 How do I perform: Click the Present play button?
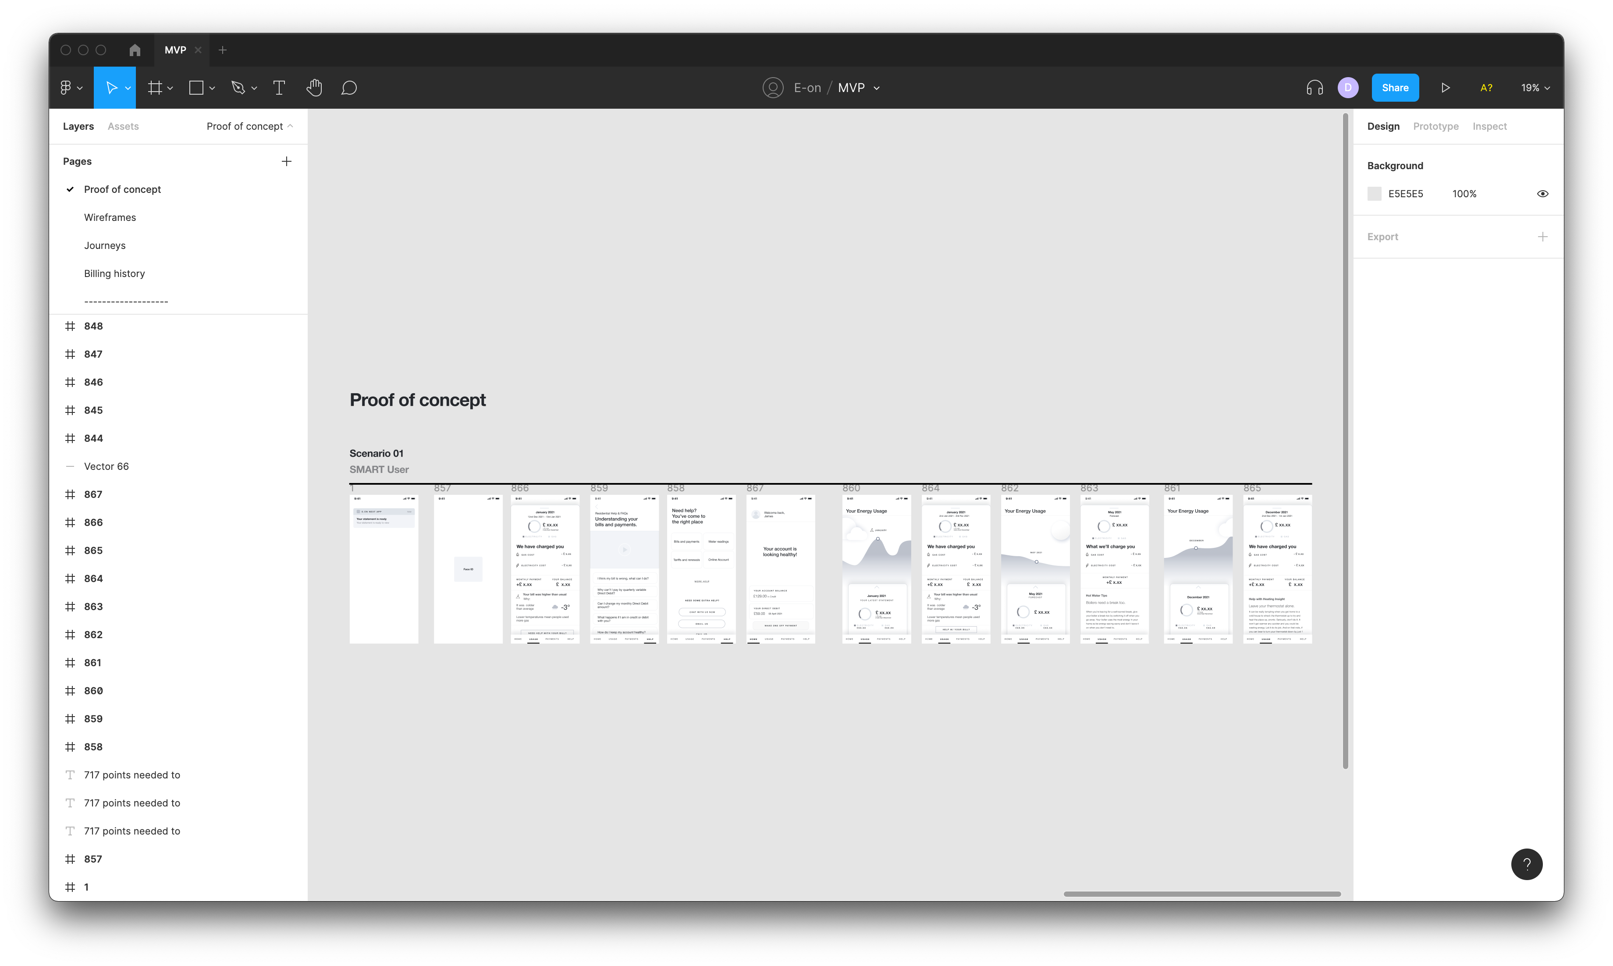point(1445,88)
